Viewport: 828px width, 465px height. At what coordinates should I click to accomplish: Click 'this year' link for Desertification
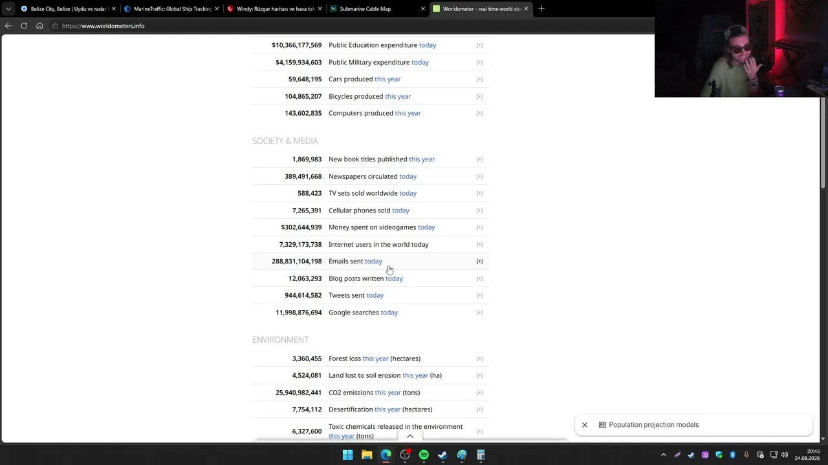coord(387,409)
